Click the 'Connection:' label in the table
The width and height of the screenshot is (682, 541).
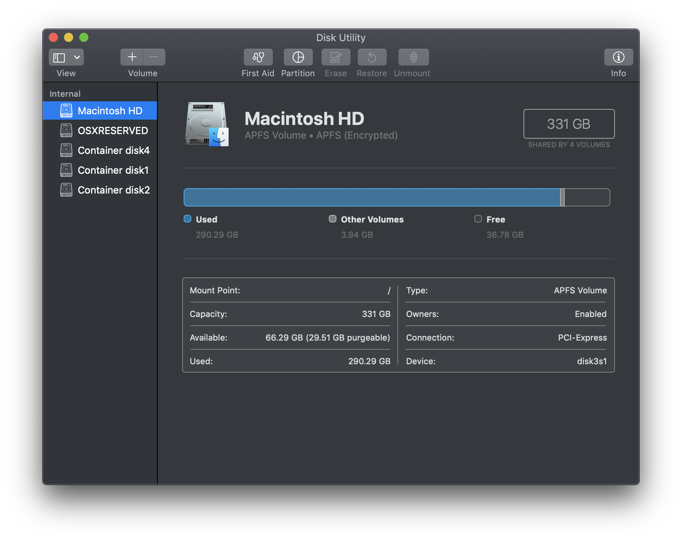pyautogui.click(x=430, y=338)
